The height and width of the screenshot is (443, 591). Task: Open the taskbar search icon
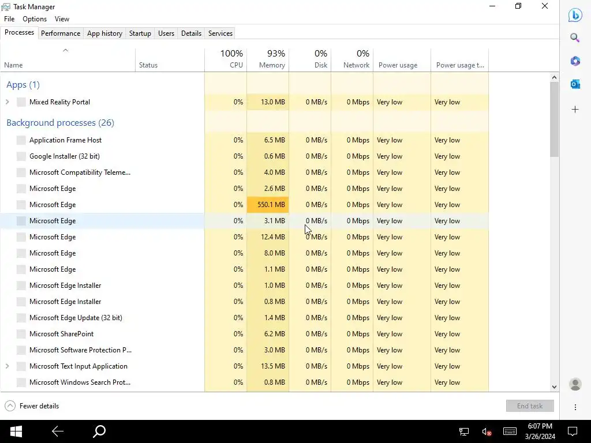[99, 431]
